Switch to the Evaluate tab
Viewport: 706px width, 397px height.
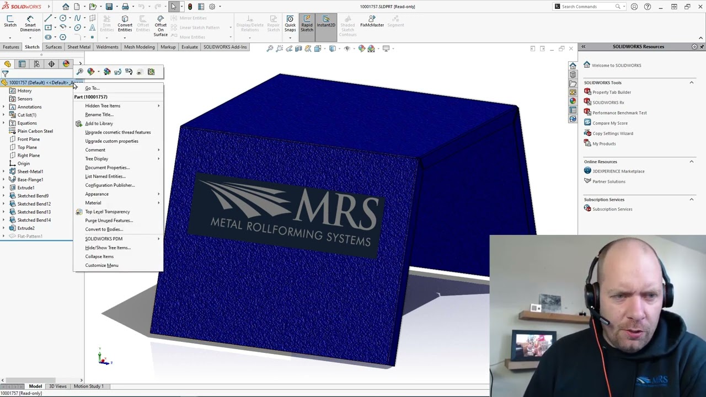point(190,47)
